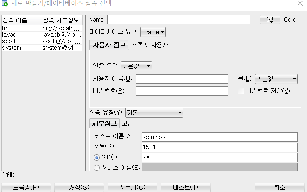Image resolution: width=307 pixels, height=192 pixels.
Task: Focus the Name input field
Action: coord(179,20)
